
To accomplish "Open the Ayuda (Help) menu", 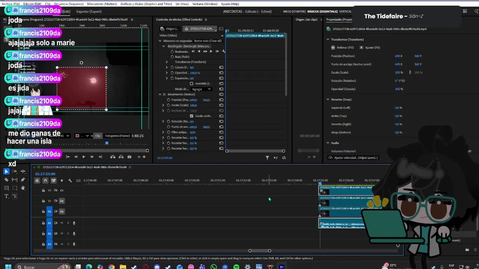I will (x=230, y=4).
